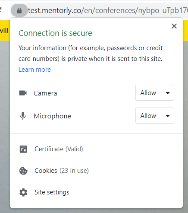
Task: Close the site information popup
Action: point(174,26)
